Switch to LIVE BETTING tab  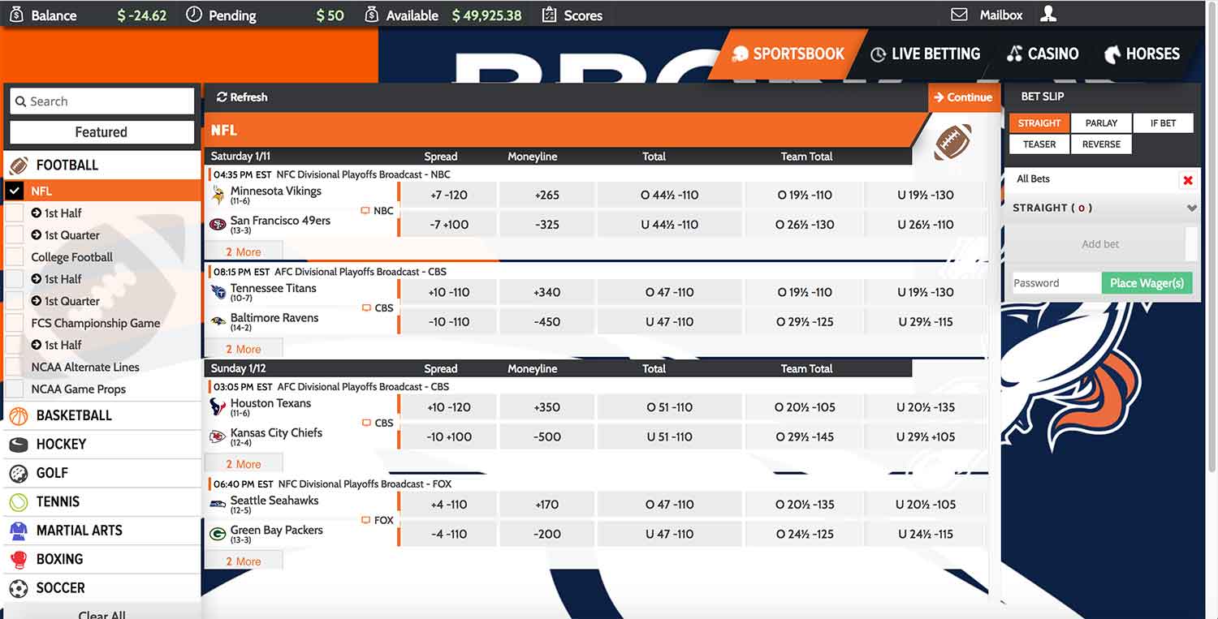point(925,54)
